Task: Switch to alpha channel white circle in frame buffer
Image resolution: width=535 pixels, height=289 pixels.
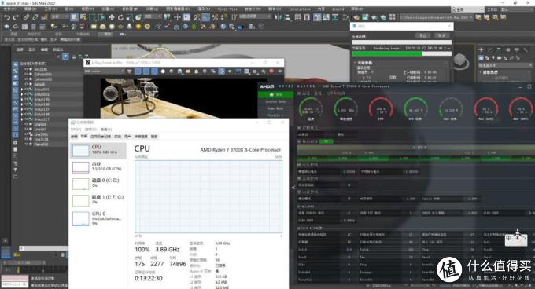Action: [x=163, y=71]
